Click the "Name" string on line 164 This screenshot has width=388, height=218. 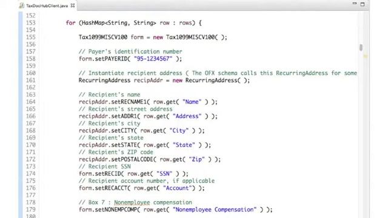coord(192,102)
